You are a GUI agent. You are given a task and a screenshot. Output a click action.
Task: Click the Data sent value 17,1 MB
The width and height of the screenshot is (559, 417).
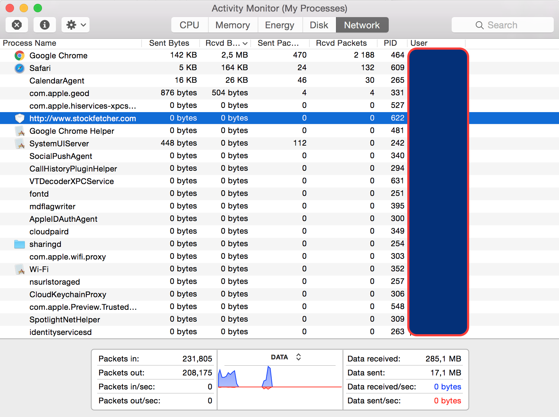(446, 373)
